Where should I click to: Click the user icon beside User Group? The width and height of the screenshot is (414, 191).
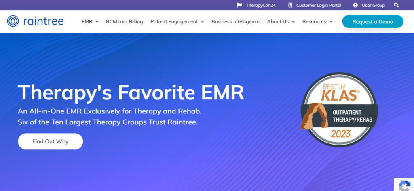pyautogui.click(x=355, y=5)
